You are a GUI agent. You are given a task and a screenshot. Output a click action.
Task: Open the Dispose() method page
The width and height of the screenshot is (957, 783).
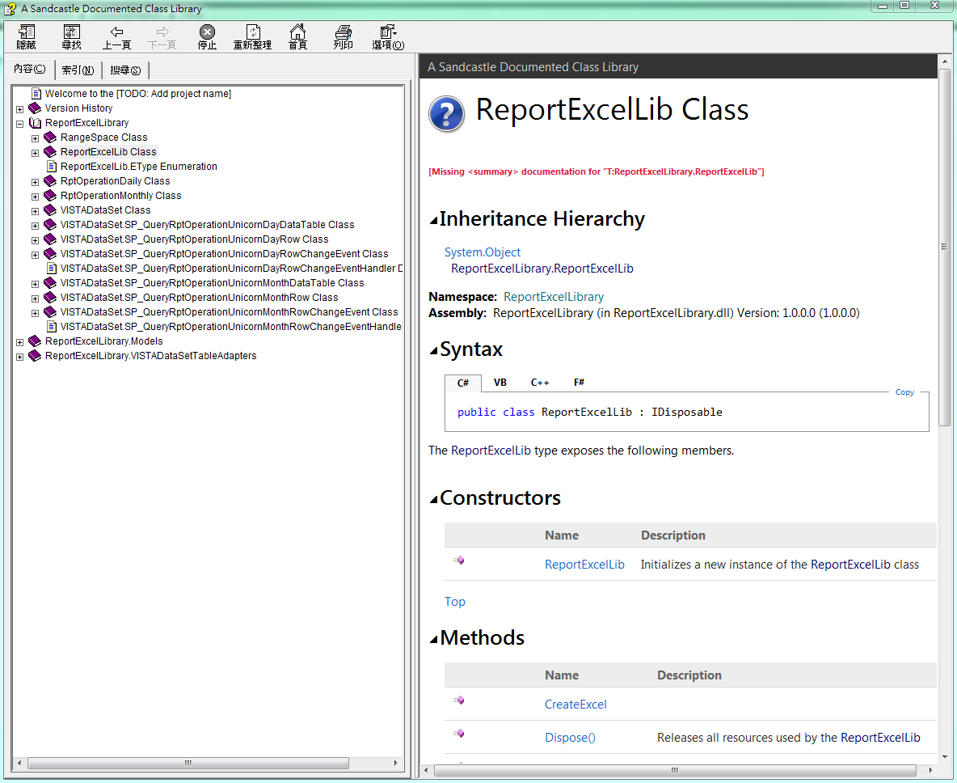(570, 737)
